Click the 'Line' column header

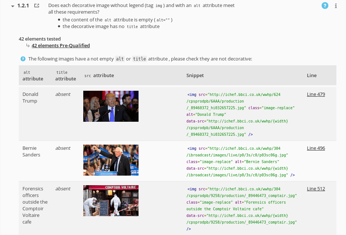pyautogui.click(x=311, y=75)
